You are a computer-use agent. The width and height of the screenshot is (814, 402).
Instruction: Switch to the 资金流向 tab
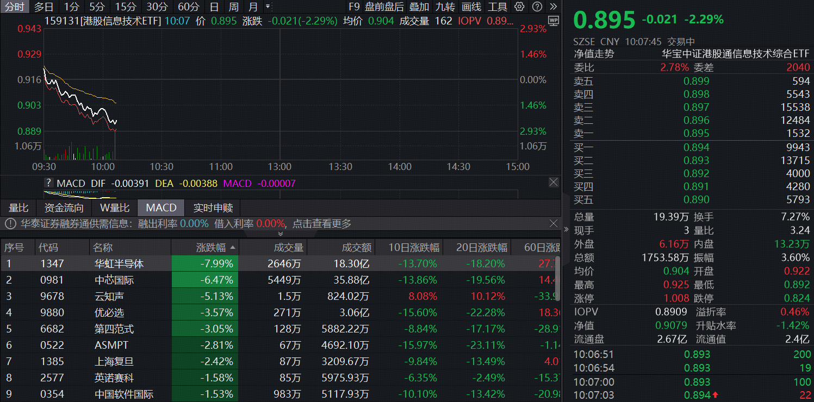click(64, 207)
